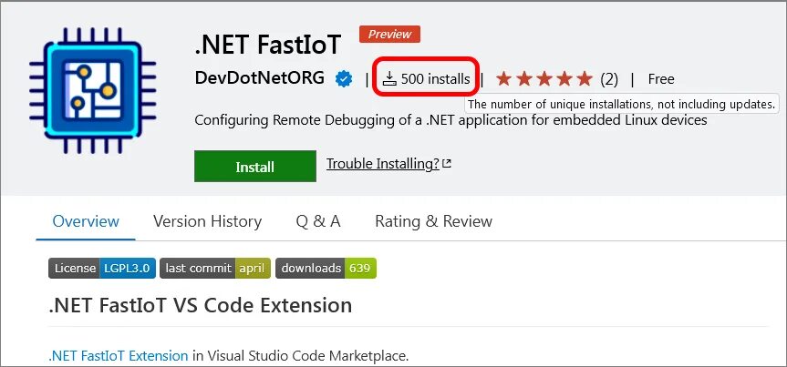Click the .NET FastIoT title heading
The width and height of the screenshot is (787, 367).
tap(268, 44)
